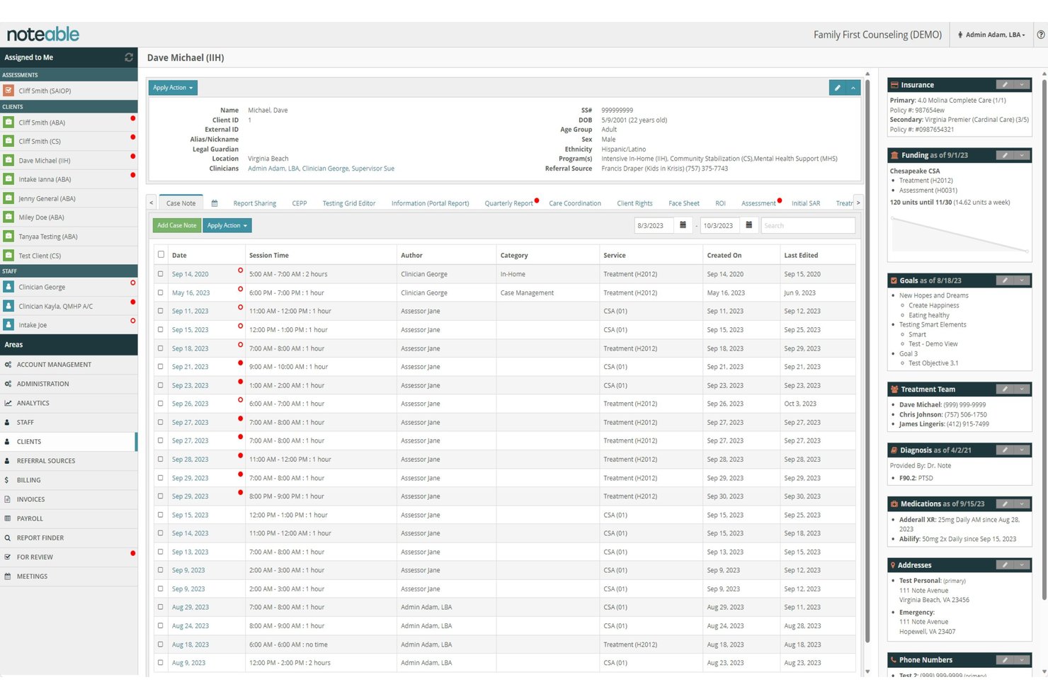
Task: Edit the Funding panel with pencil icon
Action: click(1004, 155)
